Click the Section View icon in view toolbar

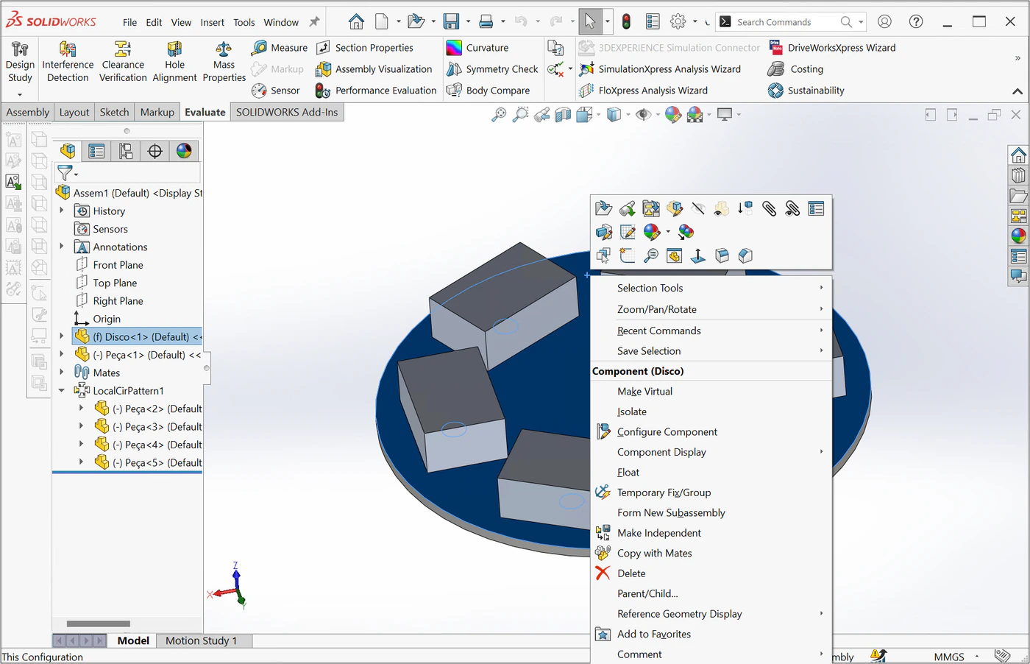click(x=563, y=114)
